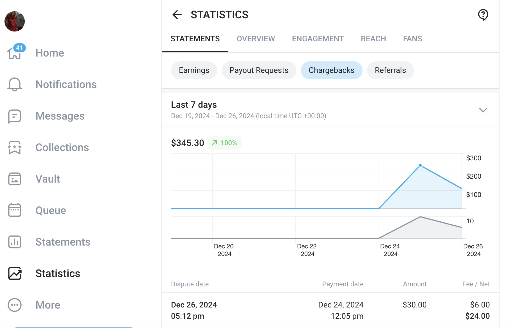Open the More ellipsis icon
The width and height of the screenshot is (513, 328).
coord(15,305)
